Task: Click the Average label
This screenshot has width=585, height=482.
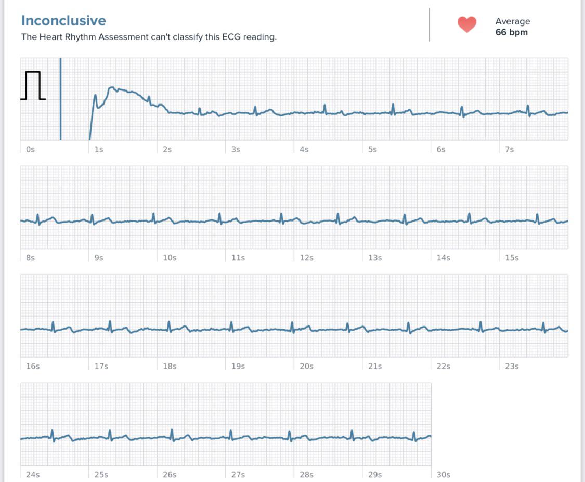Action: pyautogui.click(x=512, y=21)
